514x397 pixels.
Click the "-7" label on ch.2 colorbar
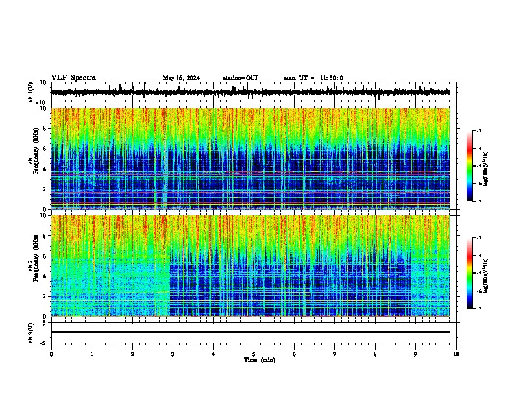[x=478, y=308]
